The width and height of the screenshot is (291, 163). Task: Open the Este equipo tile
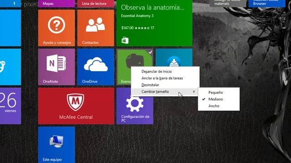point(56,145)
